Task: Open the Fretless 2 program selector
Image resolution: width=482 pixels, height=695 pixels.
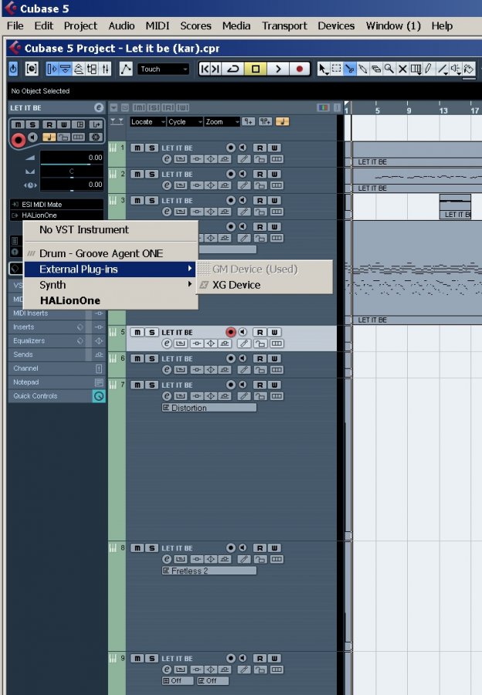Action: [209, 571]
